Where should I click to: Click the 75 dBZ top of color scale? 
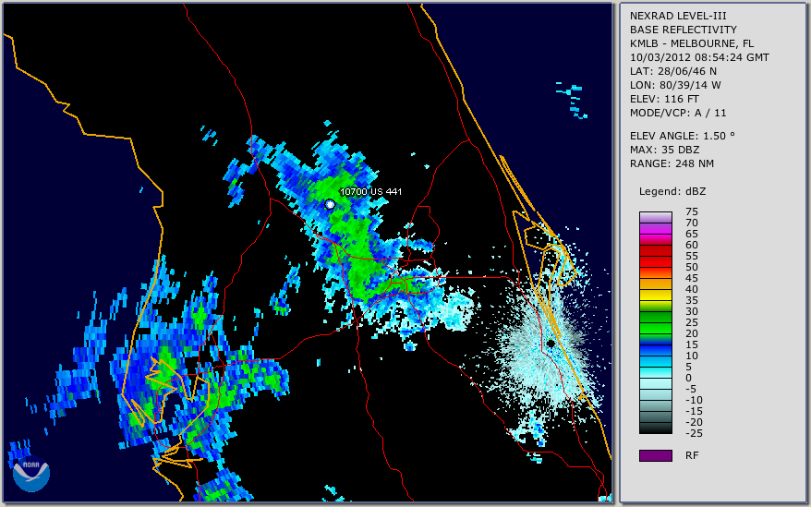pyautogui.click(x=655, y=217)
